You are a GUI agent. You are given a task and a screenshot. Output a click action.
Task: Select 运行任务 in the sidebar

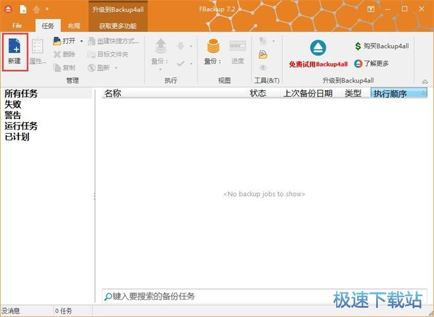(x=21, y=126)
